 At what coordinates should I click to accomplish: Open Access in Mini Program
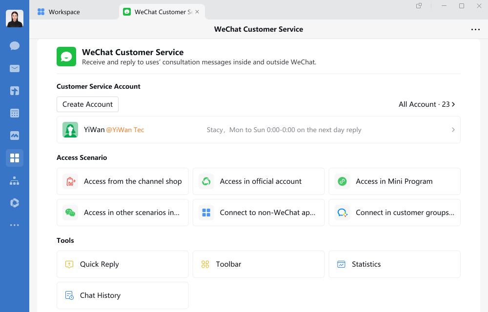pos(394,181)
